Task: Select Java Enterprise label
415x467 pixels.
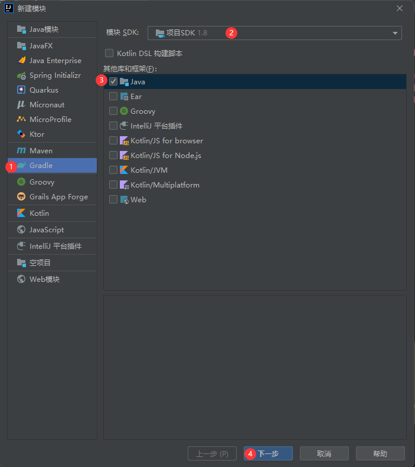Action: click(x=55, y=61)
